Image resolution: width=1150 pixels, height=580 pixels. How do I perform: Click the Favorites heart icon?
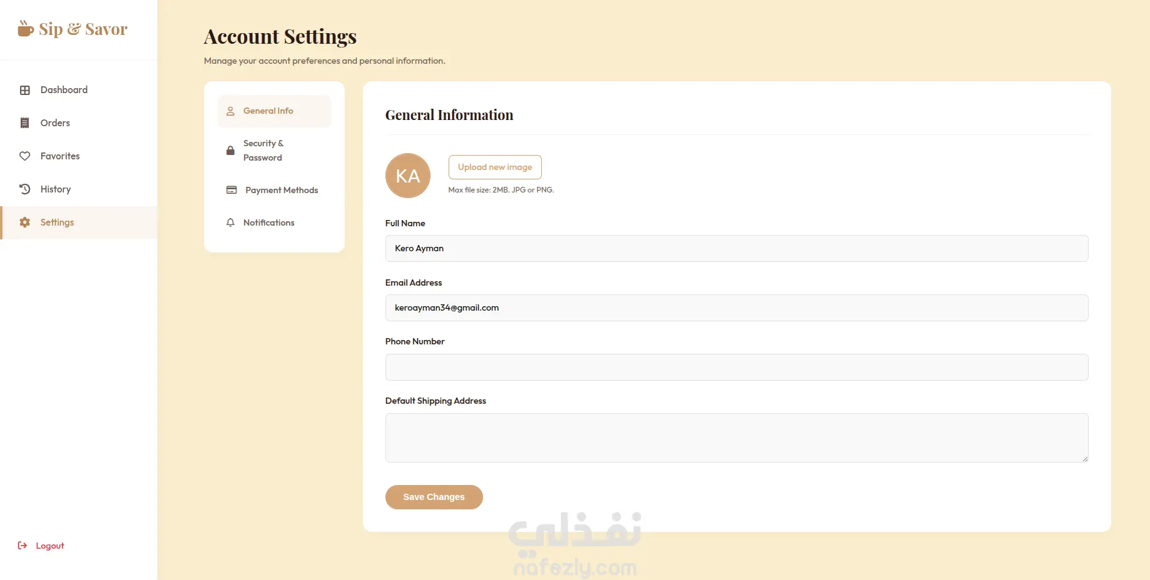(25, 156)
